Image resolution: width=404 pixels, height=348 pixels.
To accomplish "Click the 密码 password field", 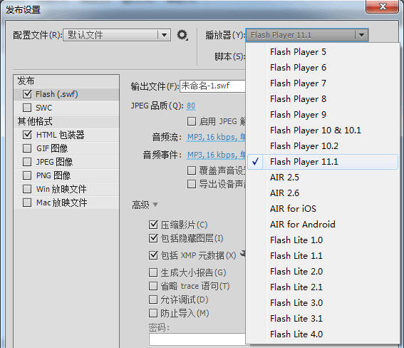I will pos(197,339).
